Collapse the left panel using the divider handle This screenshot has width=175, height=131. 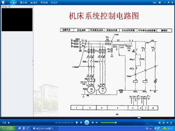tap(33, 61)
